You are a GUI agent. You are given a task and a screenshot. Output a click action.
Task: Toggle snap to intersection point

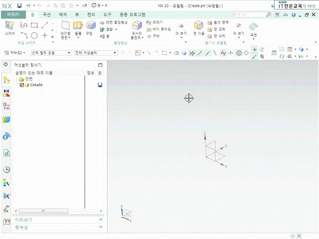[230, 53]
